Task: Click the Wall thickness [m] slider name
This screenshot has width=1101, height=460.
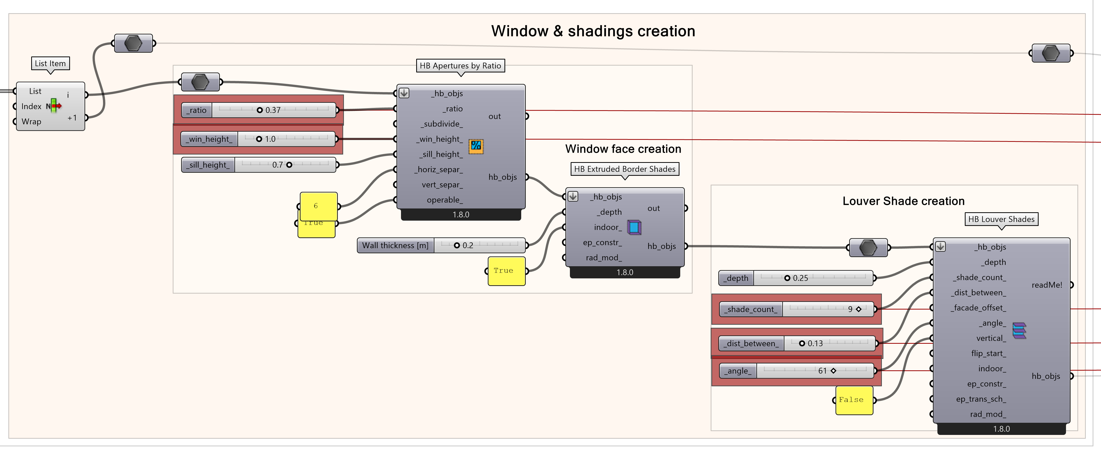Action: click(x=395, y=245)
